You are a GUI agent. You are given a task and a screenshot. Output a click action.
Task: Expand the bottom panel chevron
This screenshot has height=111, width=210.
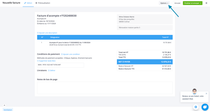pyautogui.click(x=4, y=106)
